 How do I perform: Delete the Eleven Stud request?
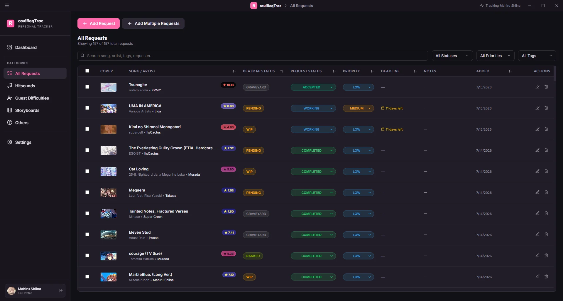click(546, 235)
